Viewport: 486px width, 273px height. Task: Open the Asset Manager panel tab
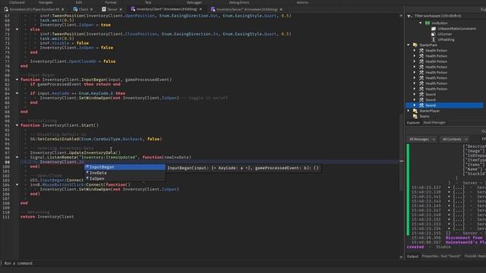point(434,123)
